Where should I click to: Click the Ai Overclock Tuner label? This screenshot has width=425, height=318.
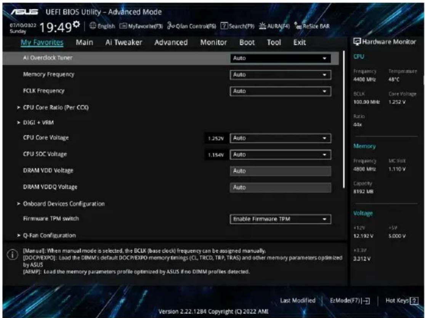(x=48, y=58)
